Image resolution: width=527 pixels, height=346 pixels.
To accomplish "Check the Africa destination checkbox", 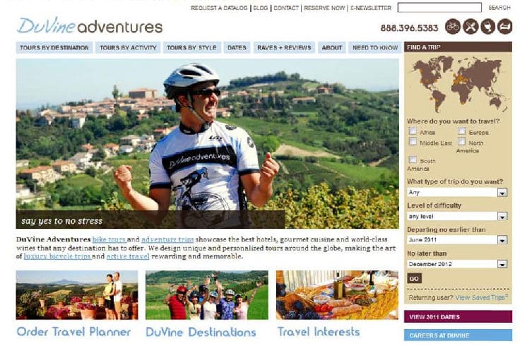I will click(x=413, y=131).
